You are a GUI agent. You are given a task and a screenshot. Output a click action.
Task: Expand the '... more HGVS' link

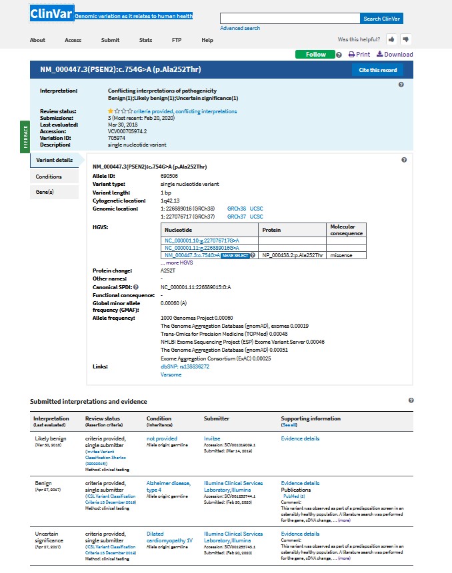pyautogui.click(x=177, y=263)
